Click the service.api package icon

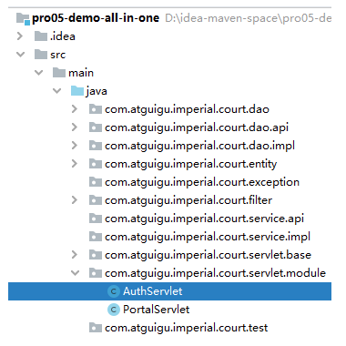pos(96,219)
